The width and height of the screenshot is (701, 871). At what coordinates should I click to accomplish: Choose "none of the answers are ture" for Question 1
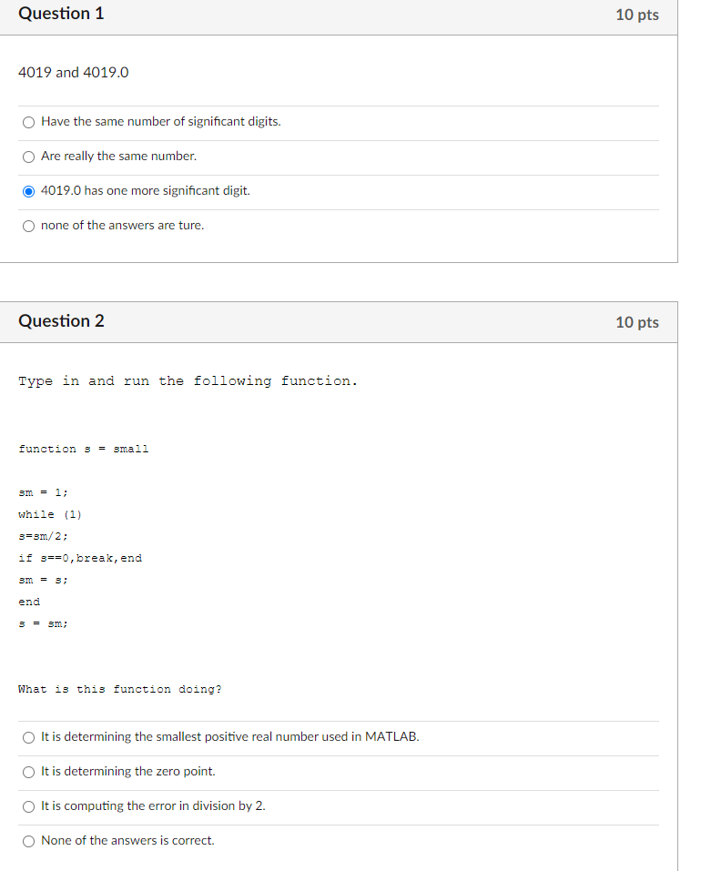coord(28,226)
